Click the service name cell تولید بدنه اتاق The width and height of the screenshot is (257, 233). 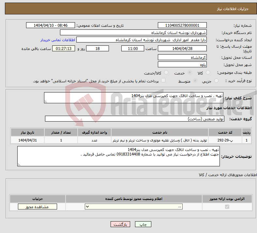[x=159, y=140]
